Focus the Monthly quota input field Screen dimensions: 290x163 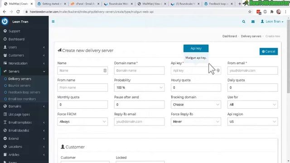82,105
